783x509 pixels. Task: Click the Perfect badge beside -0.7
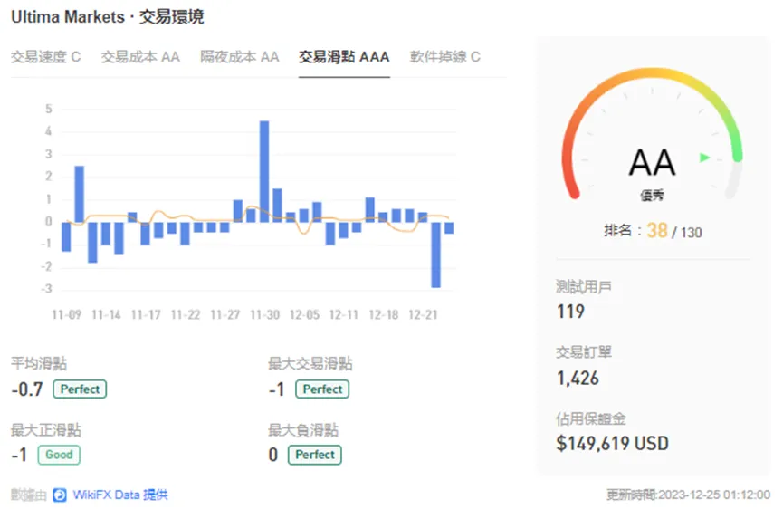80,389
